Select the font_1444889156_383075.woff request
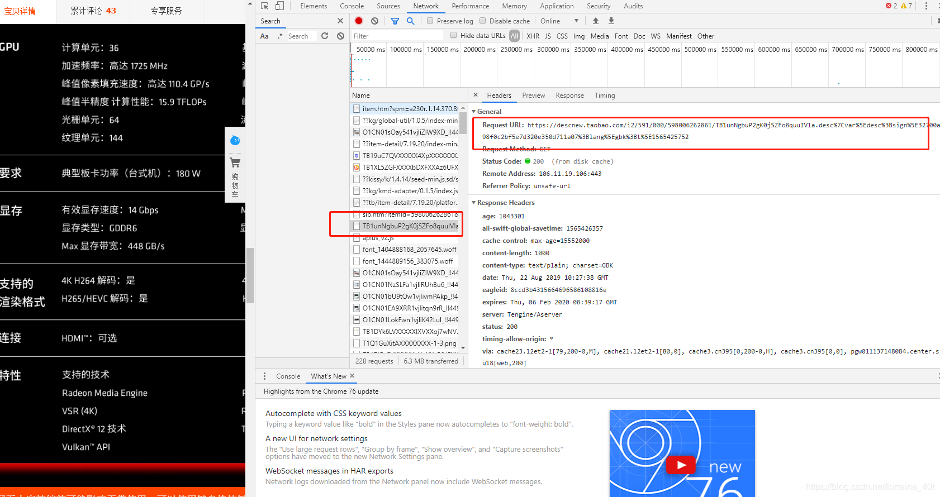The image size is (940, 497). coord(405,261)
